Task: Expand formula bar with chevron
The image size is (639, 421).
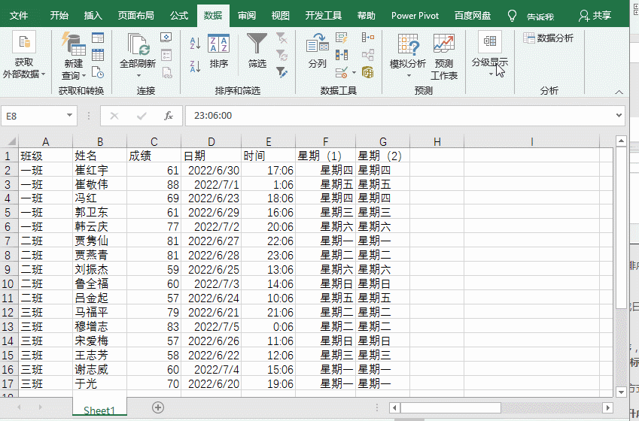Action: 619,116
